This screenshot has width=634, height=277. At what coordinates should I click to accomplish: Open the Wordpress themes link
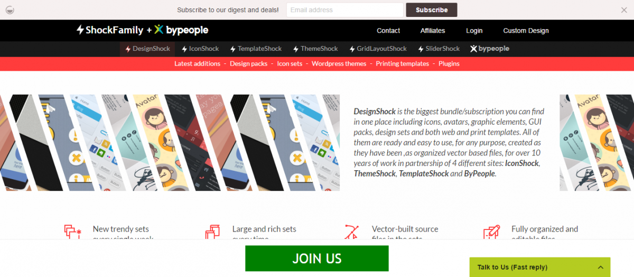pos(339,63)
